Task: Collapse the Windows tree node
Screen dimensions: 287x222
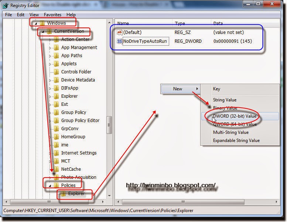Action: tap(36, 23)
